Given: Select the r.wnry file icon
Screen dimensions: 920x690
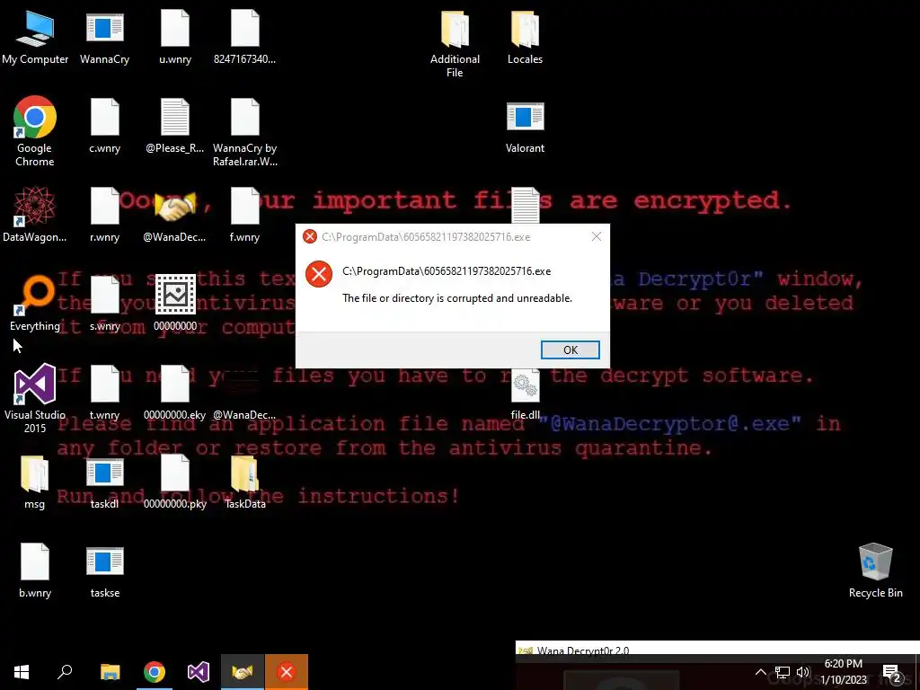Looking at the screenshot, I should [104, 215].
